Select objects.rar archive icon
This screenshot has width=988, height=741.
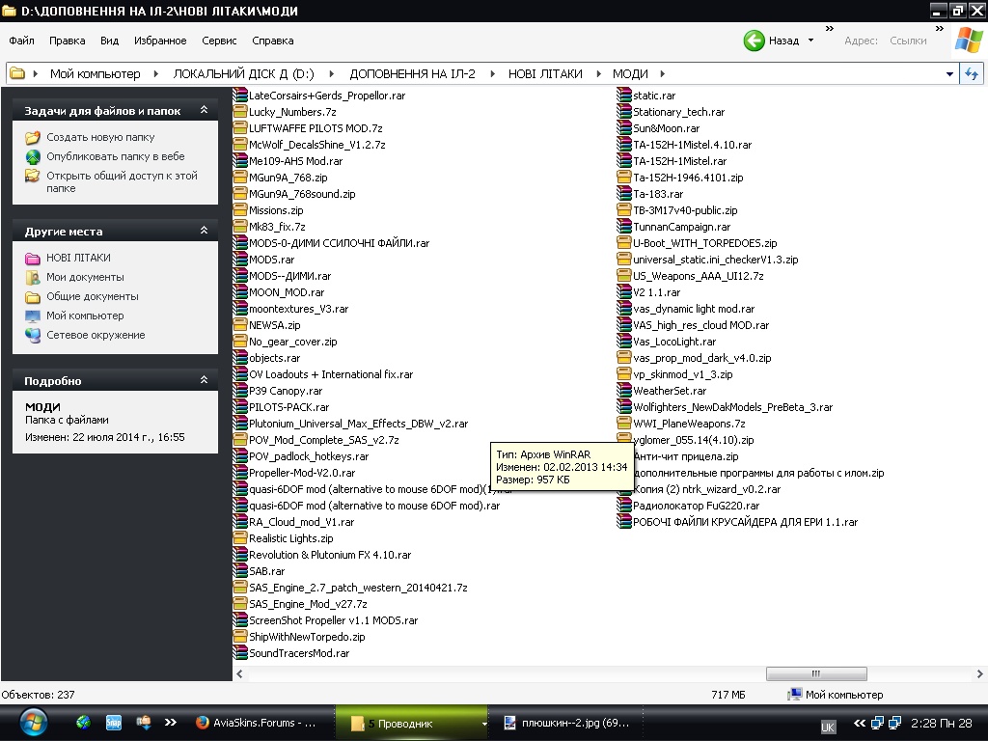point(239,357)
